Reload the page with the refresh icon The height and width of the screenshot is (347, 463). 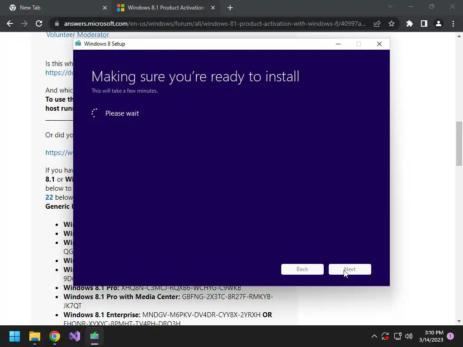tap(39, 23)
